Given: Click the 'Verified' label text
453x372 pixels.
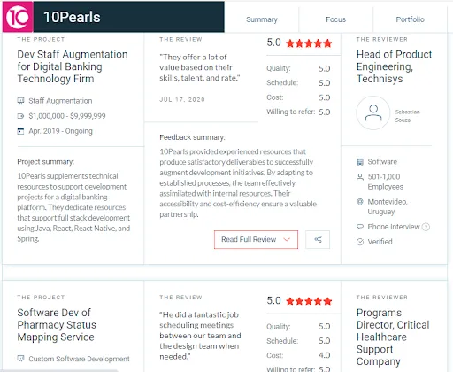Looking at the screenshot, I should pyautogui.click(x=380, y=242).
